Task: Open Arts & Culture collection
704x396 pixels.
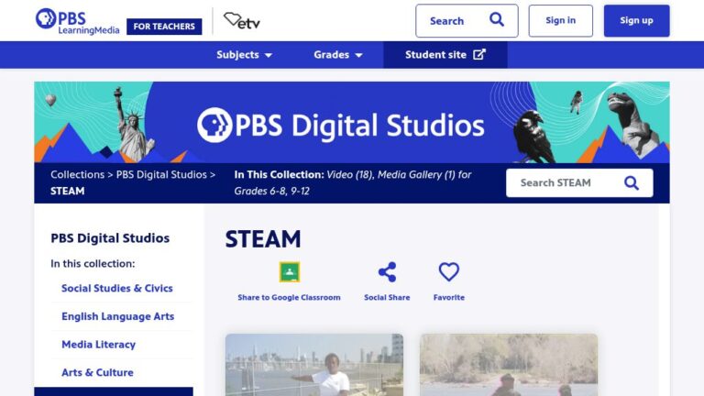Action: pos(97,372)
